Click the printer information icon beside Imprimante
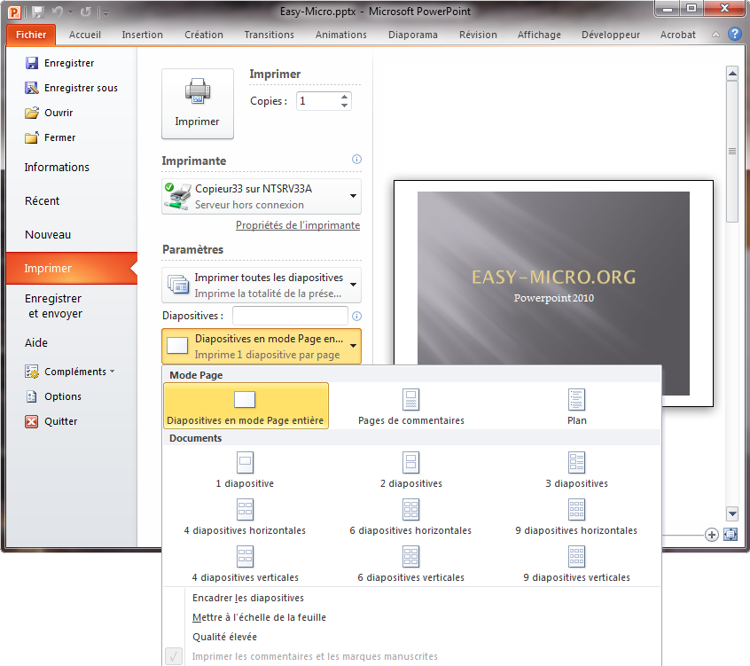 click(x=356, y=160)
